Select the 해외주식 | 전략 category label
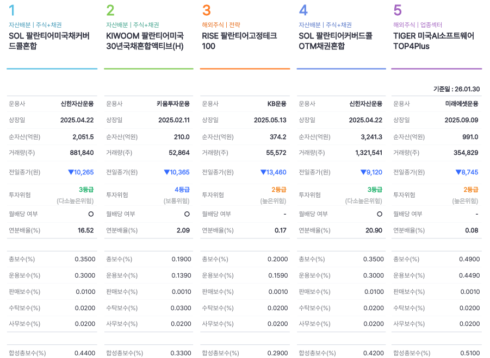Screen dimensions: 490x358 (x=221, y=25)
